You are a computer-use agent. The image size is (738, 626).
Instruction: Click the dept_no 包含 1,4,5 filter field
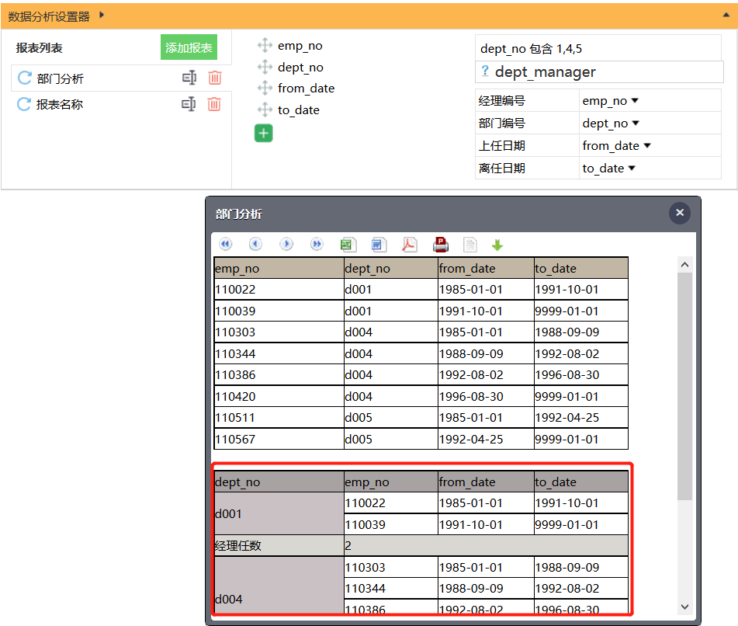pos(598,48)
